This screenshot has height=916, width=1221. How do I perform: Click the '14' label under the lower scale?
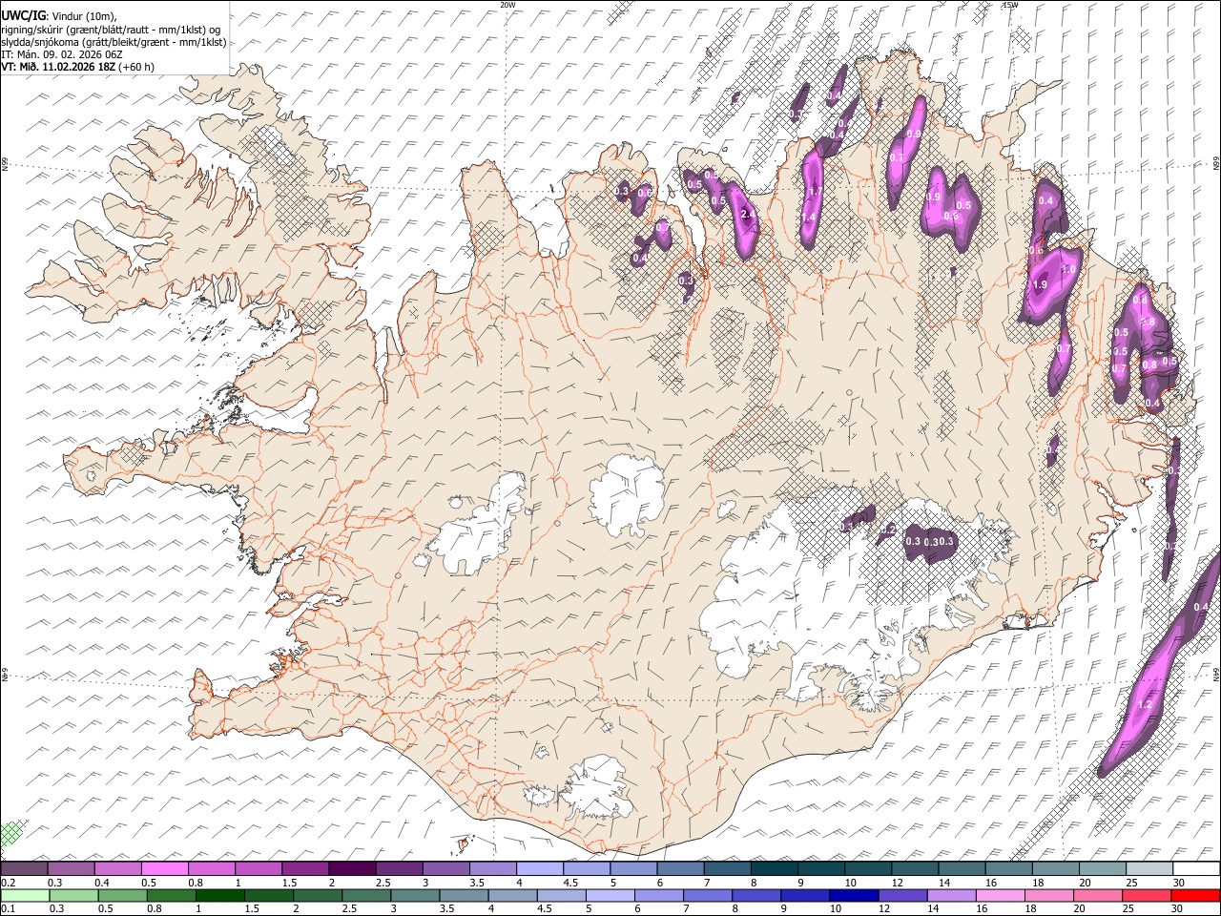tap(936, 908)
